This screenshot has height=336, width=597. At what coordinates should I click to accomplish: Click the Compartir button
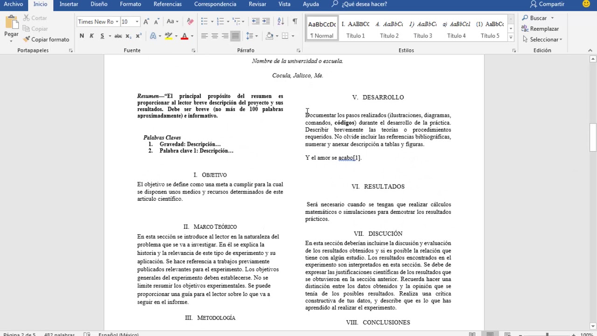pos(547,4)
